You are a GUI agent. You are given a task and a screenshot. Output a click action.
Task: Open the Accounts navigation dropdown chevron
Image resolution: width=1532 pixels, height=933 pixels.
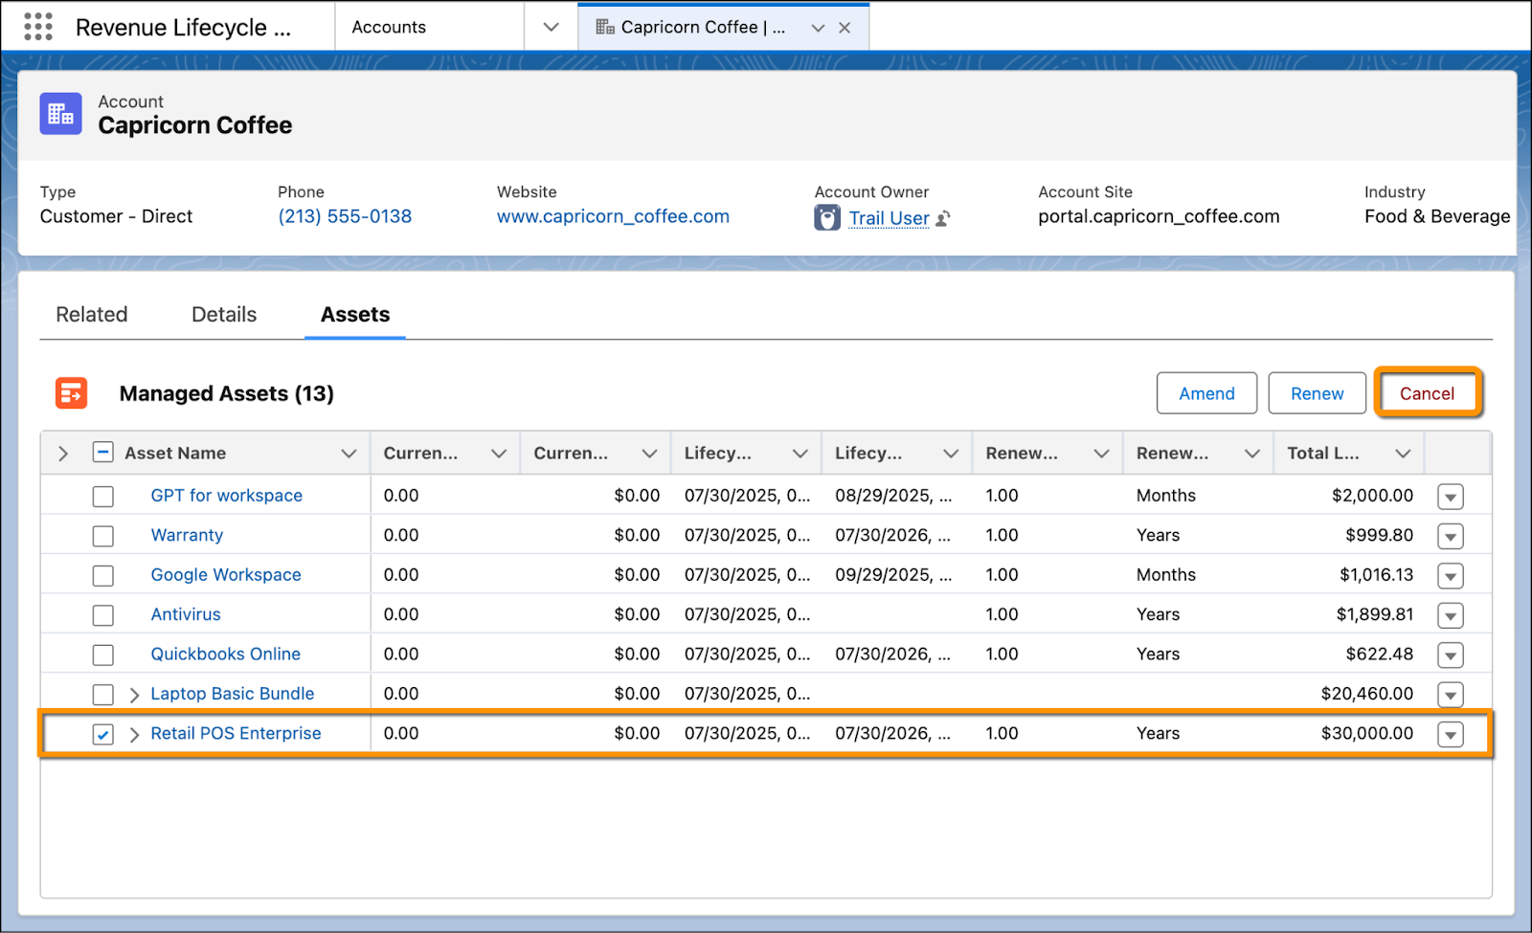pos(551,27)
